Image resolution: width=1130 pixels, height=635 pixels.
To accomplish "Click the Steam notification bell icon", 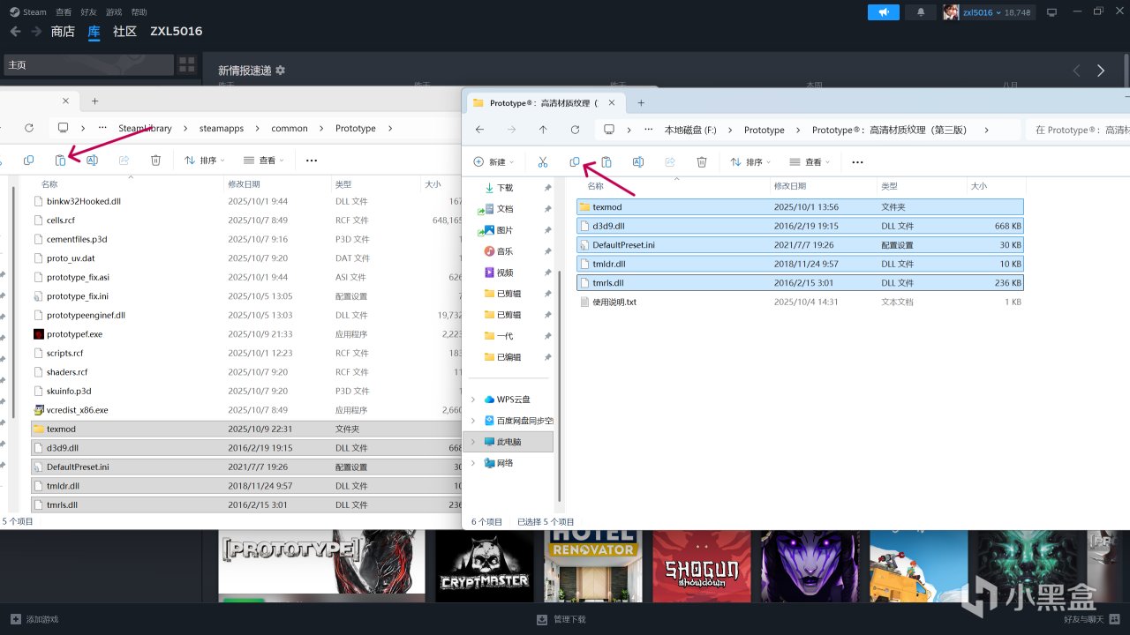I will pyautogui.click(x=921, y=12).
